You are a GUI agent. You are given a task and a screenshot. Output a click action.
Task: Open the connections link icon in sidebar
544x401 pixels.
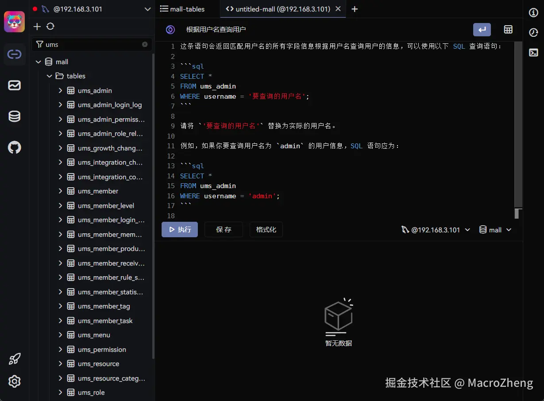pyautogui.click(x=14, y=54)
